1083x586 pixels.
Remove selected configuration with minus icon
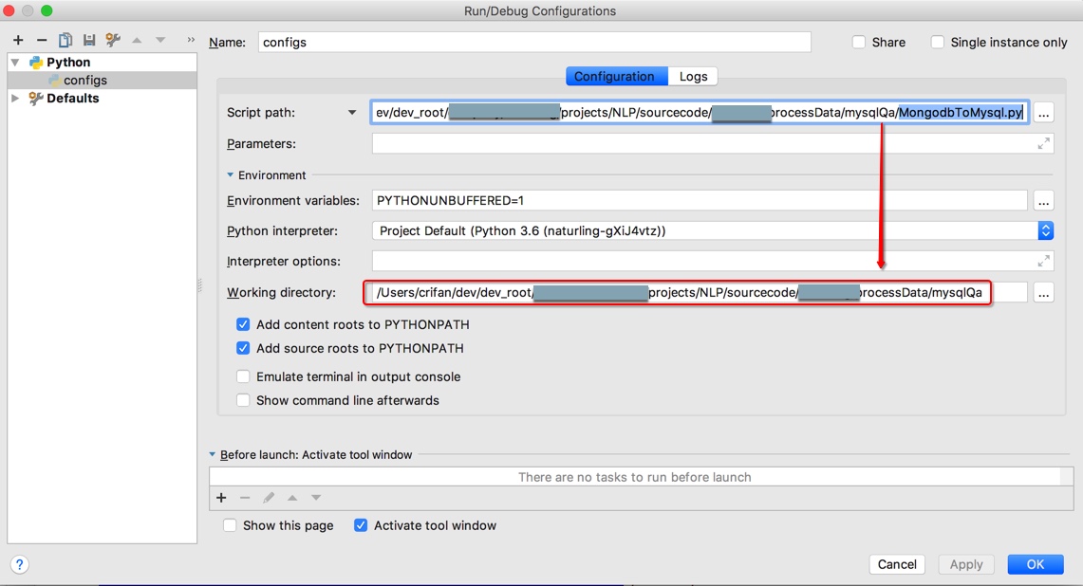coord(42,40)
